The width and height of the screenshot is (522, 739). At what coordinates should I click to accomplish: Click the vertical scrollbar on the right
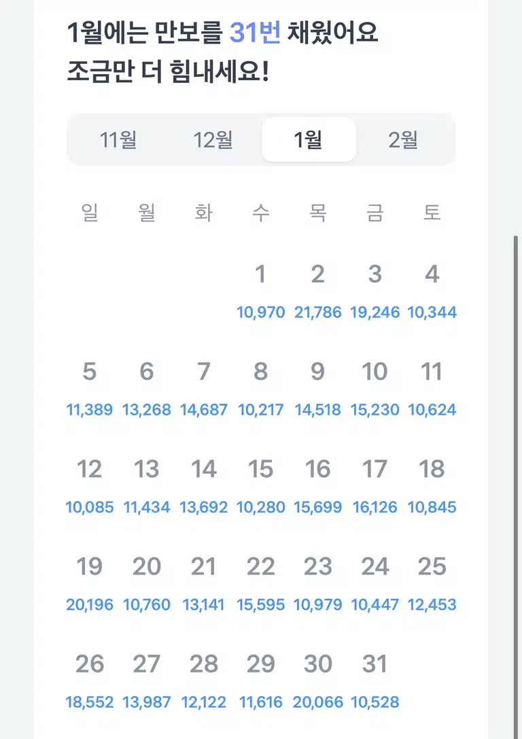515,485
